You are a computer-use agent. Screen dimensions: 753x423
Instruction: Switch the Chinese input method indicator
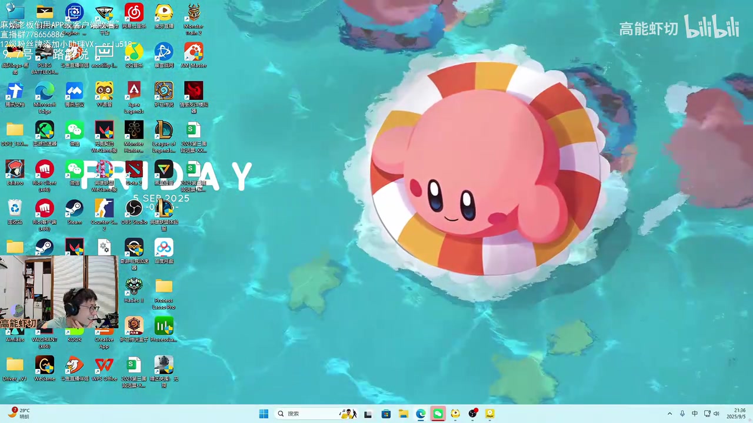point(695,414)
